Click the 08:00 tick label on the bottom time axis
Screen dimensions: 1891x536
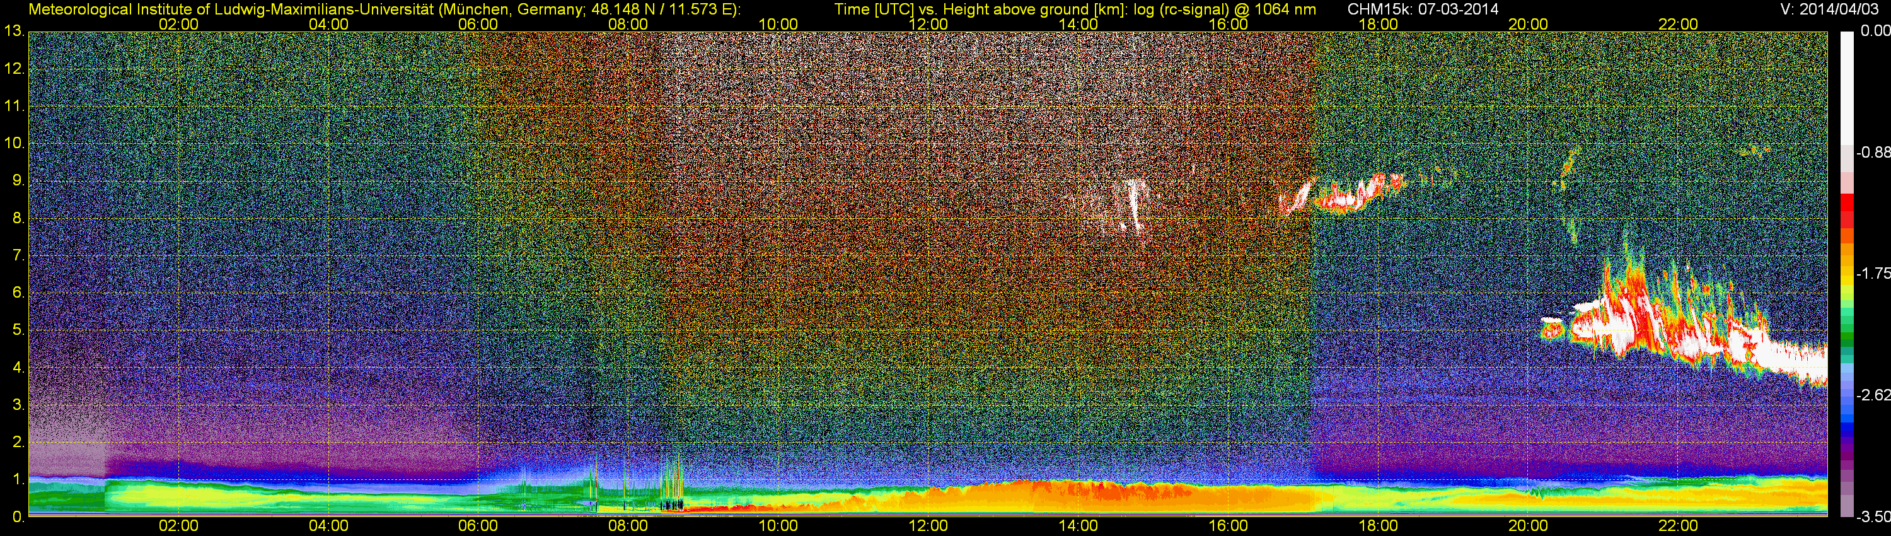[628, 526]
